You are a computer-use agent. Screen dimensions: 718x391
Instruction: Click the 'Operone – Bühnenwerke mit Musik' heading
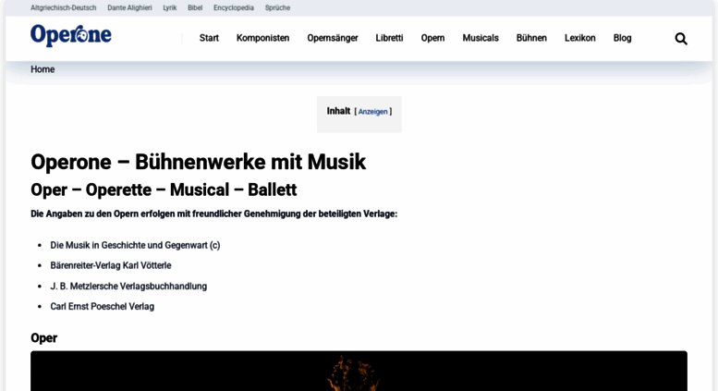[199, 162]
